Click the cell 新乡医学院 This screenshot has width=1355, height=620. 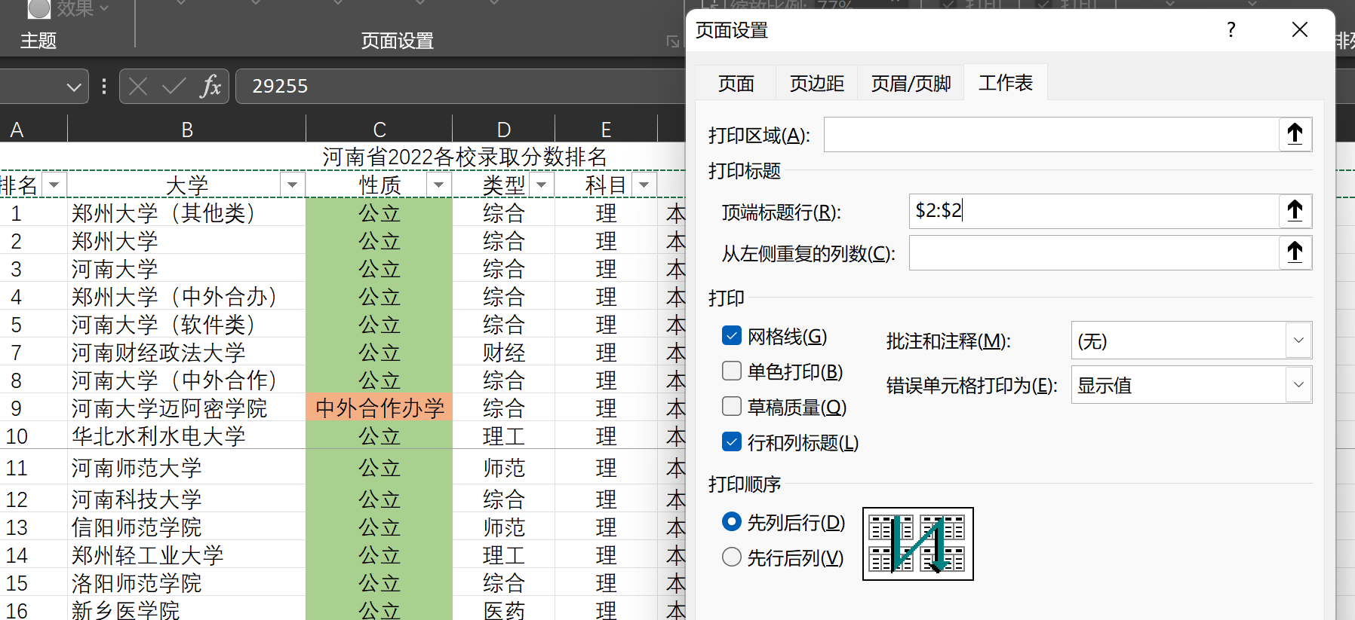187,609
